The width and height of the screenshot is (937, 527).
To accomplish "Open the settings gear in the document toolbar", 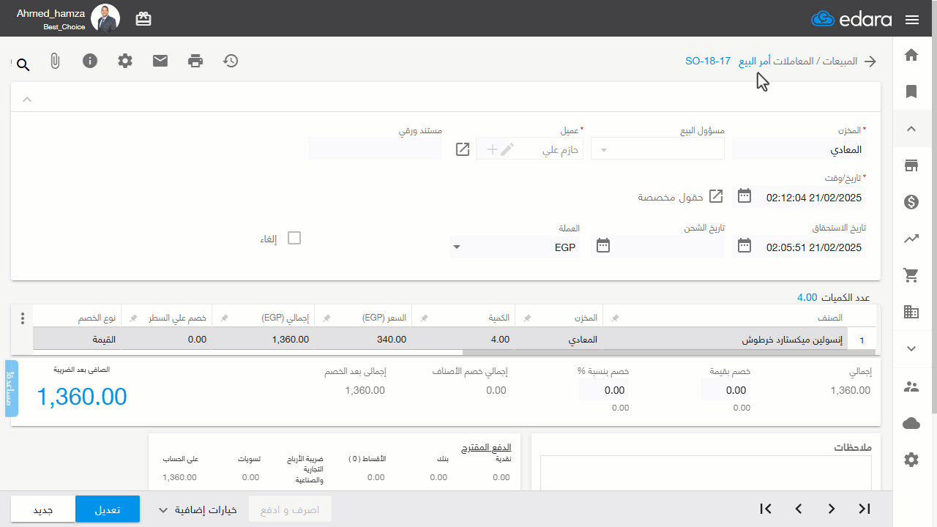I will point(125,61).
